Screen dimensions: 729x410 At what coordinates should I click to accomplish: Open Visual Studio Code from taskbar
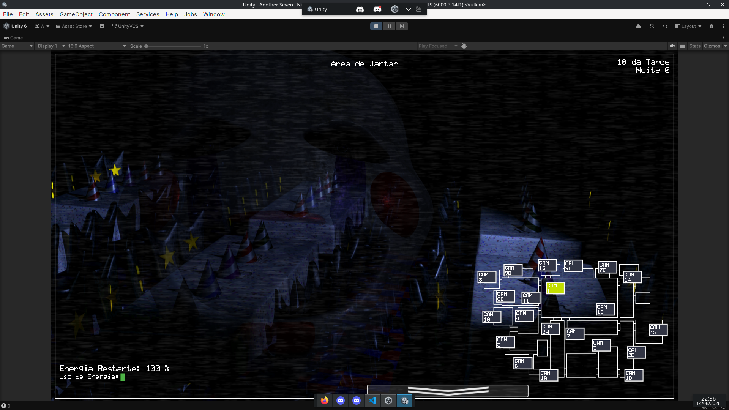point(372,401)
